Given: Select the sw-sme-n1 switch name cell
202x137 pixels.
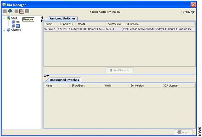Looking at the screenshot, I should coord(51,29).
